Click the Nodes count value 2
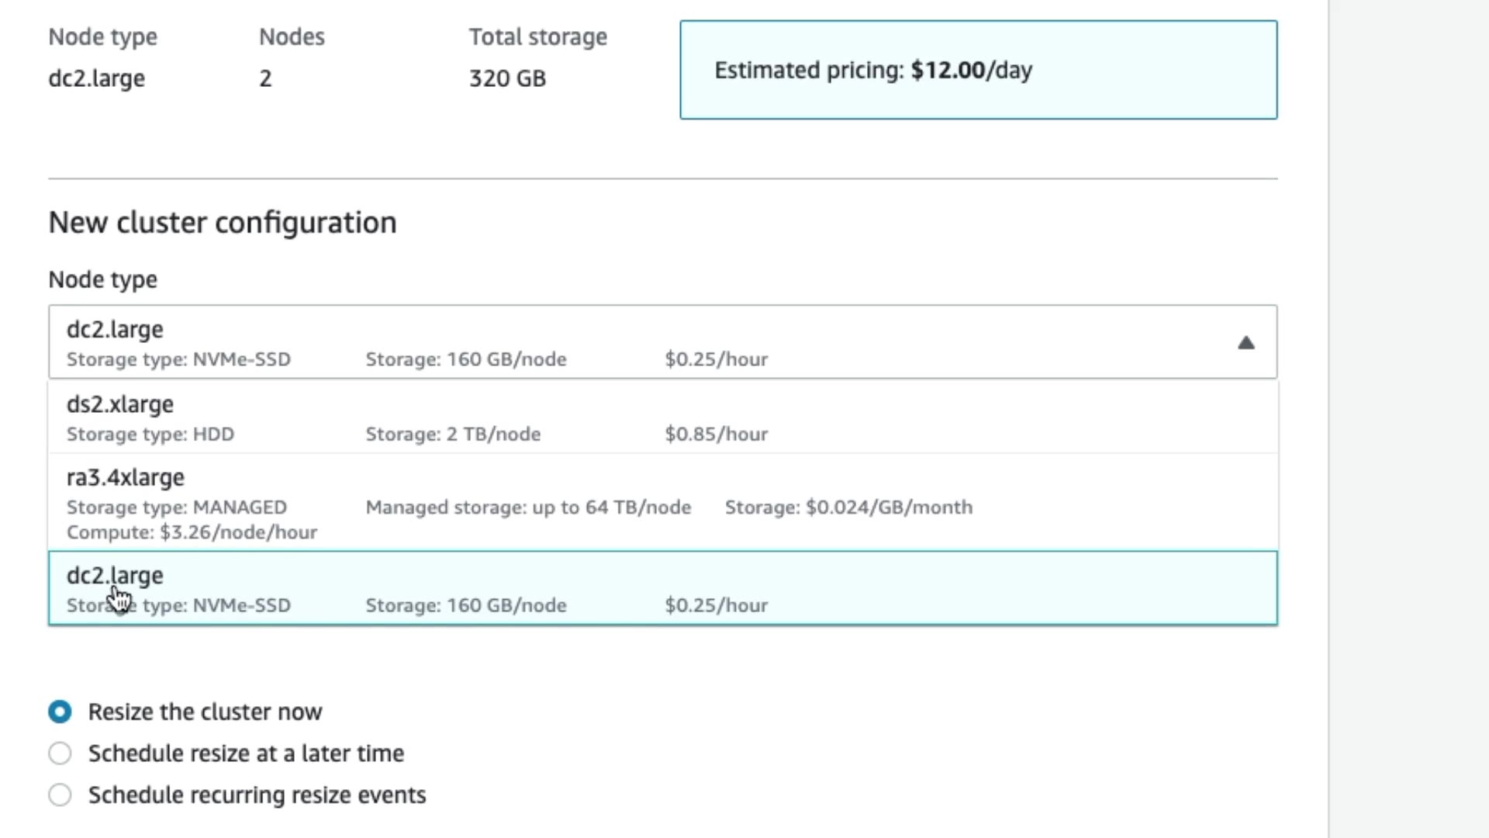 265,78
